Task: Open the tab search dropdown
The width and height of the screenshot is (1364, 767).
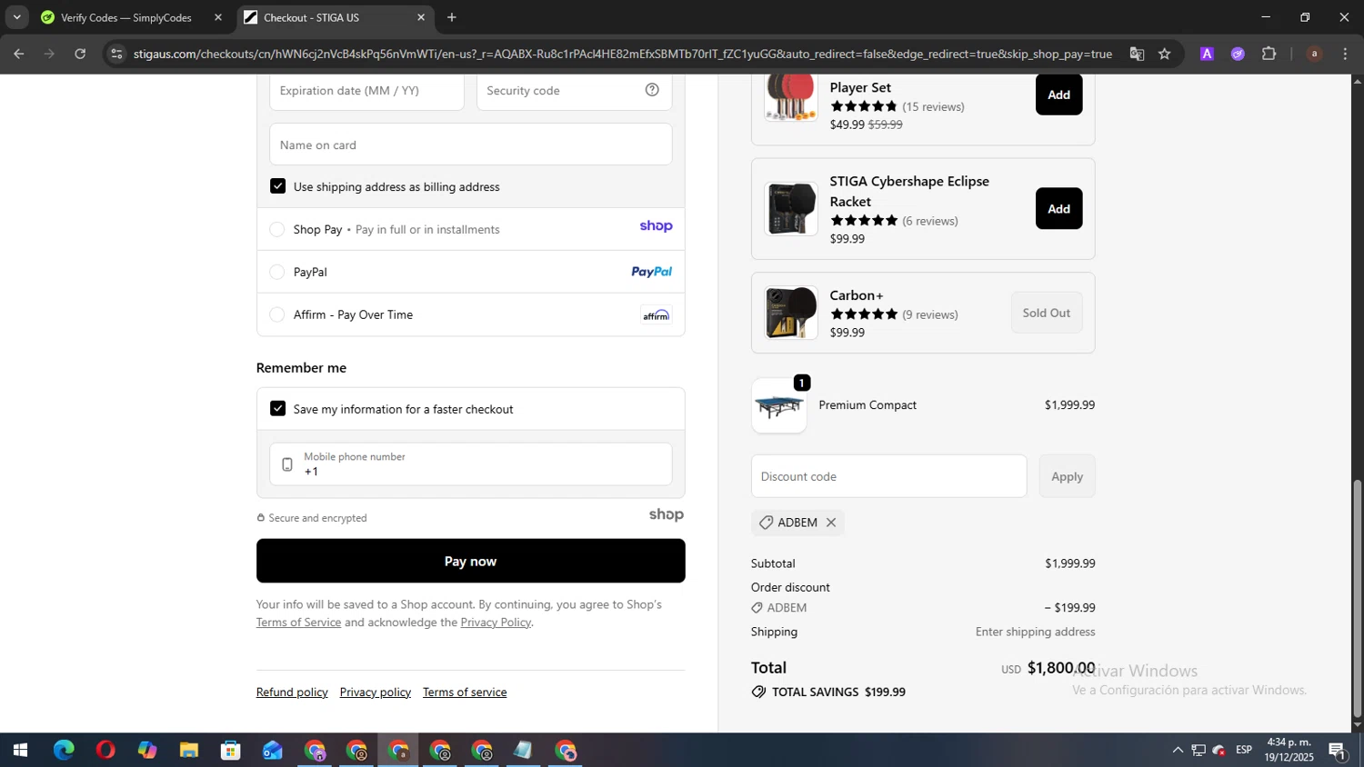Action: (x=16, y=17)
